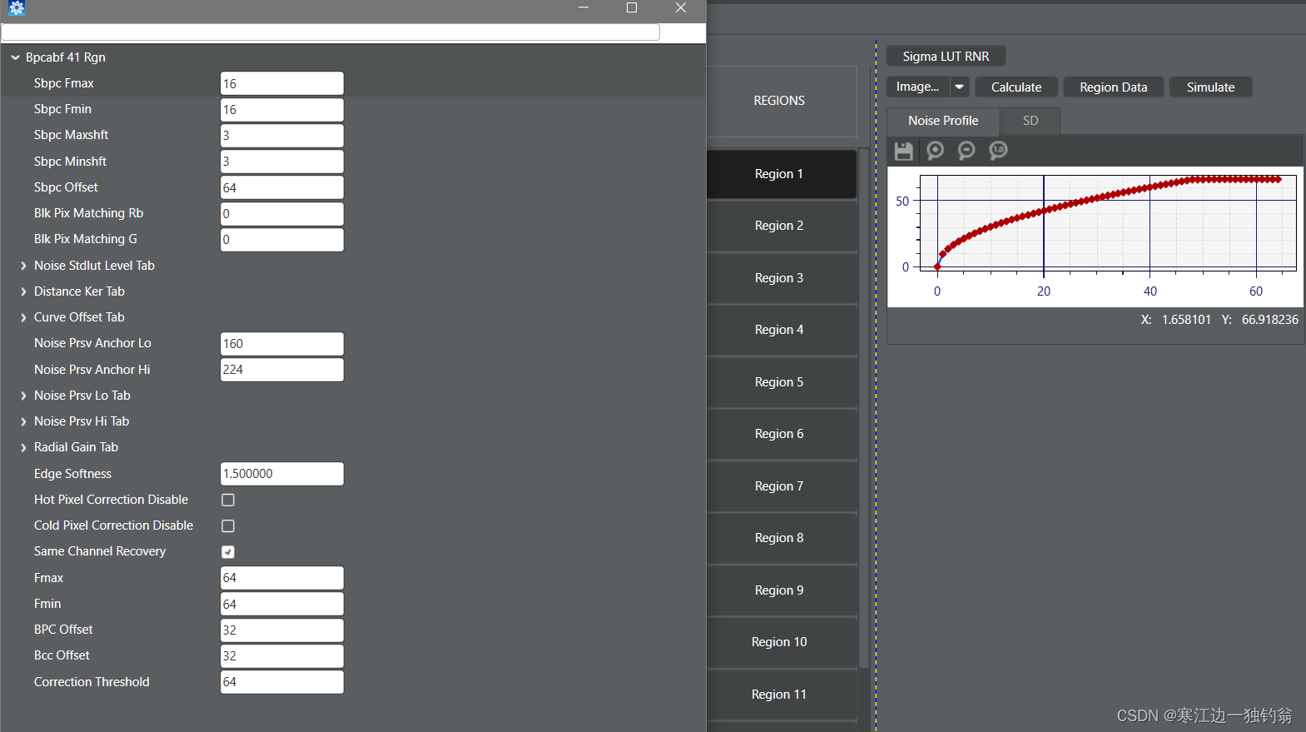
Task: Zoom in on the noise profile graph
Action: point(935,151)
